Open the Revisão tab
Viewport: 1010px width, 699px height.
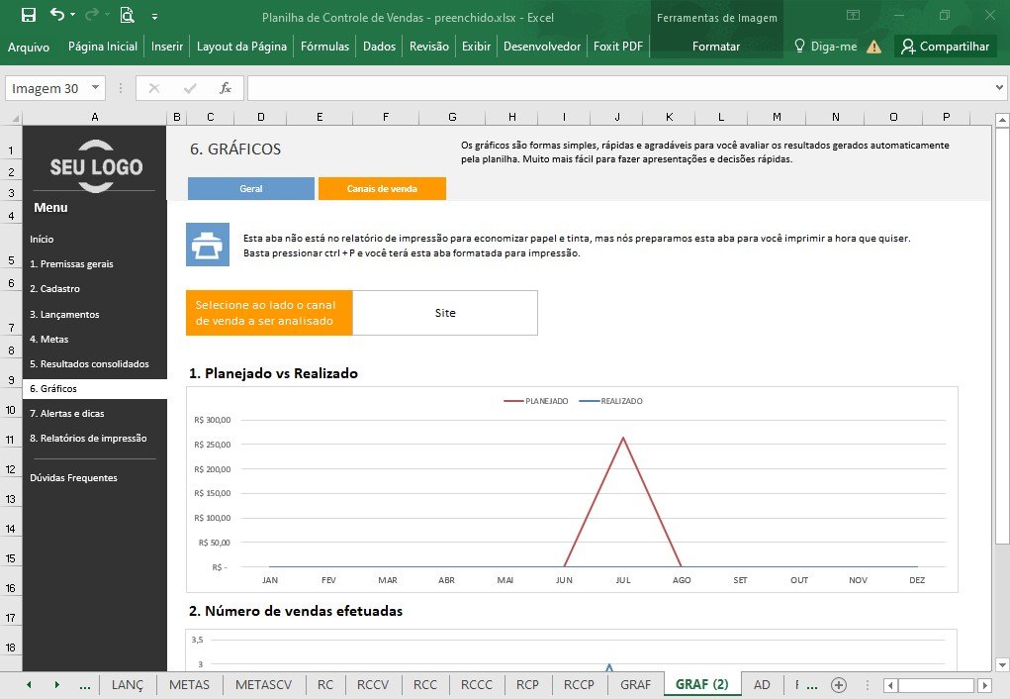pos(429,47)
